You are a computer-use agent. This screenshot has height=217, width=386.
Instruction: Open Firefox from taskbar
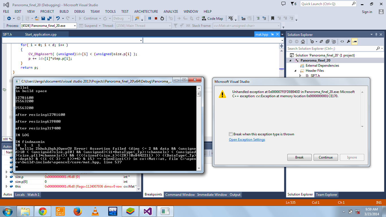[x=77, y=211]
